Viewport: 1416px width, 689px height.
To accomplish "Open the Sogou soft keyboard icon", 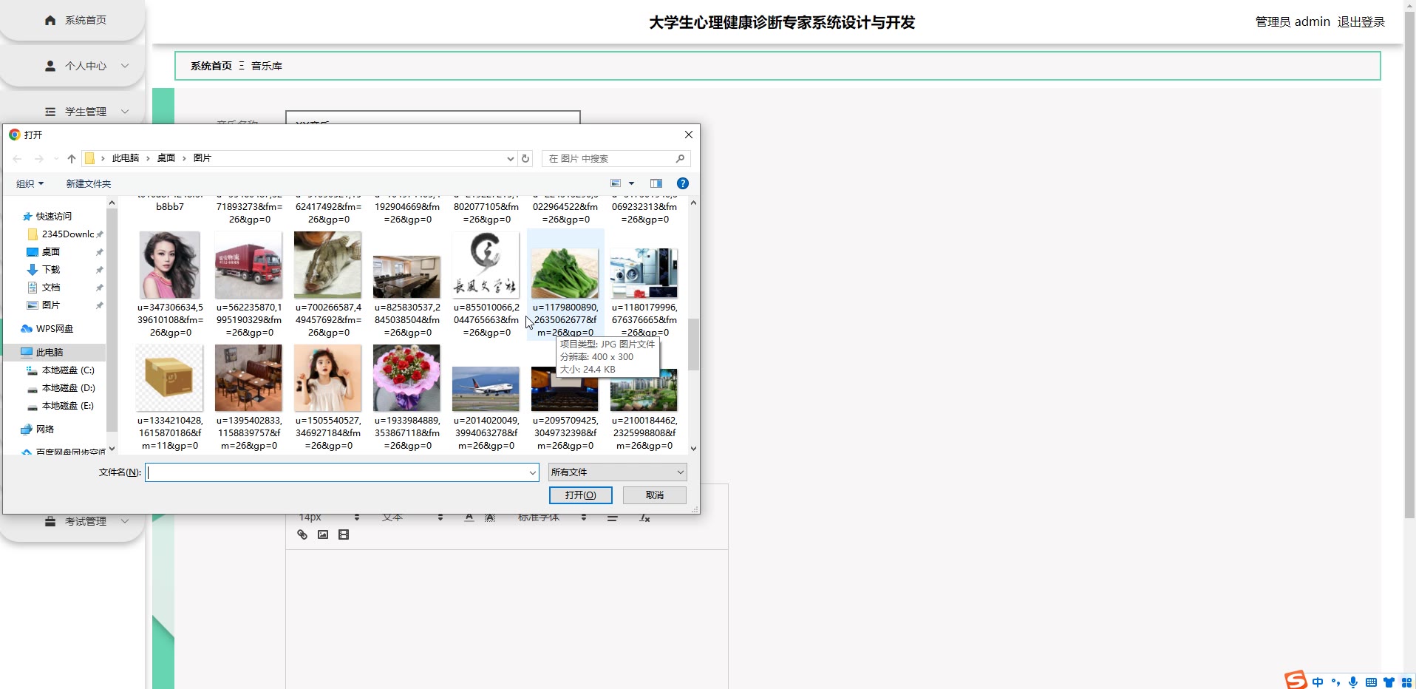I will coord(1371,682).
